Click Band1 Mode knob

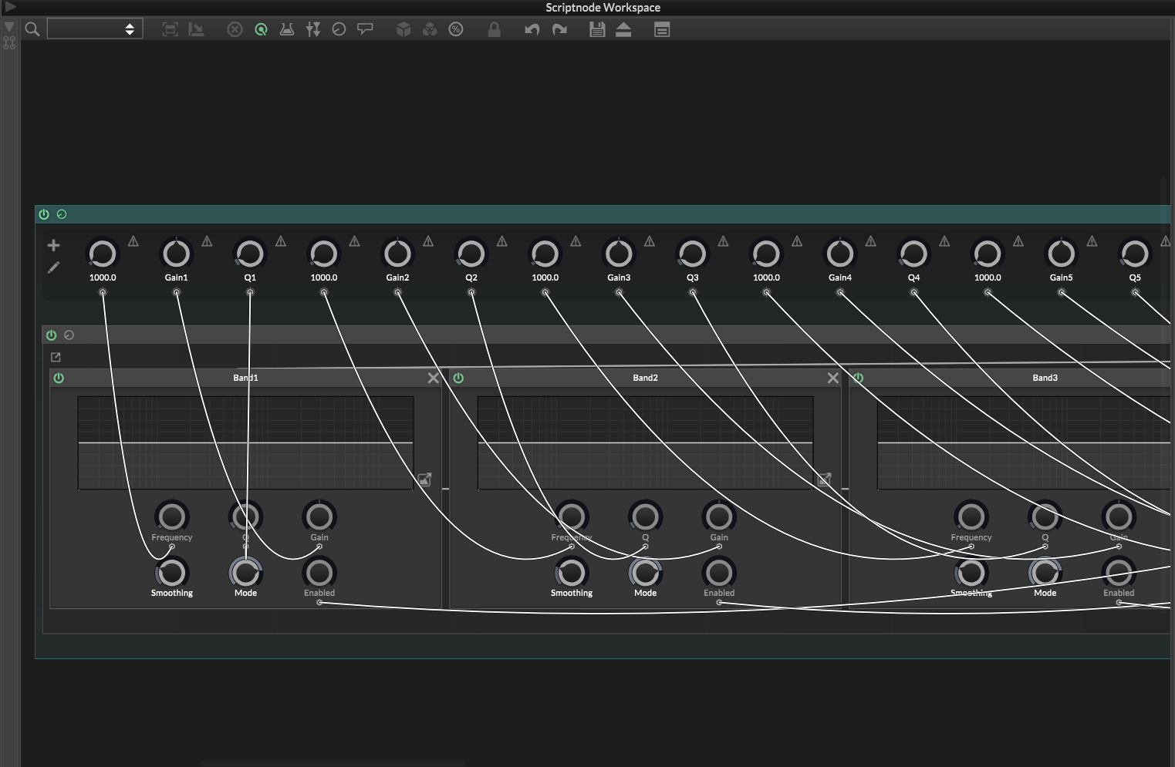pos(245,573)
